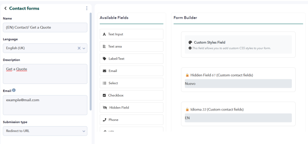Screen dimensions: 308x144
Task: Click the Idioma 33 lock icon
Action: pyautogui.click(x=187, y=109)
